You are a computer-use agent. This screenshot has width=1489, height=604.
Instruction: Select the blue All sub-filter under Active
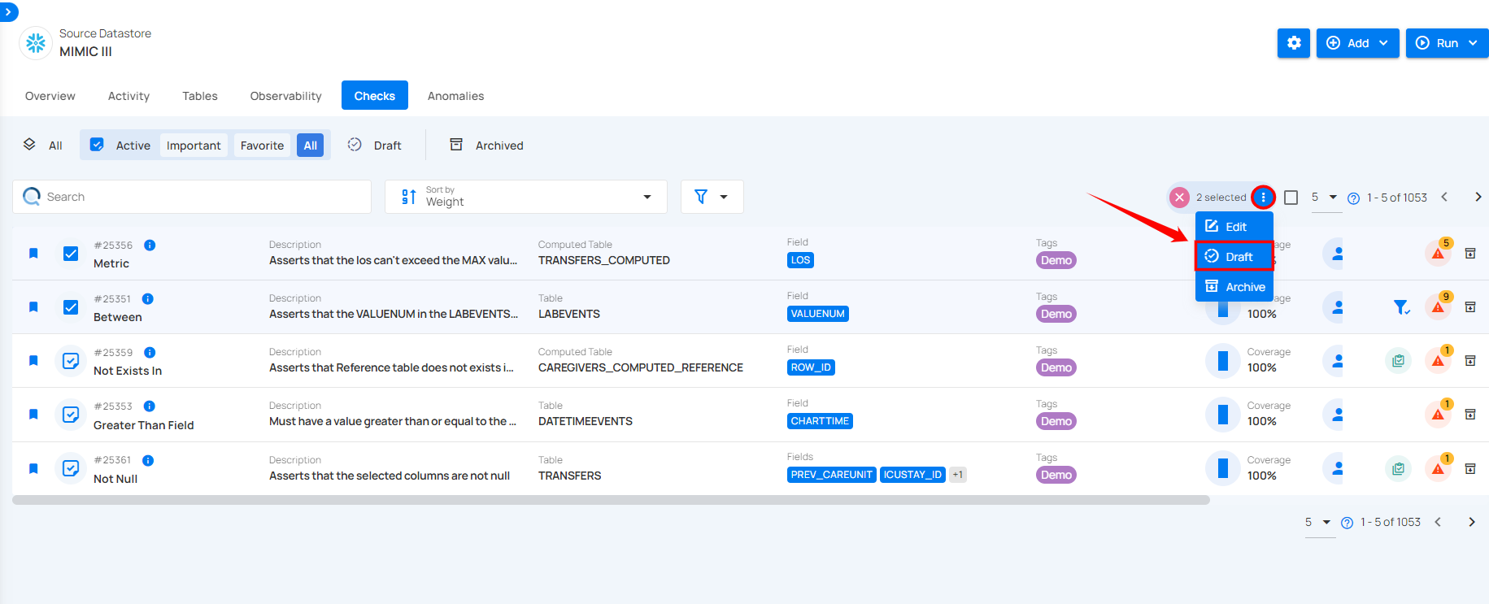click(310, 146)
